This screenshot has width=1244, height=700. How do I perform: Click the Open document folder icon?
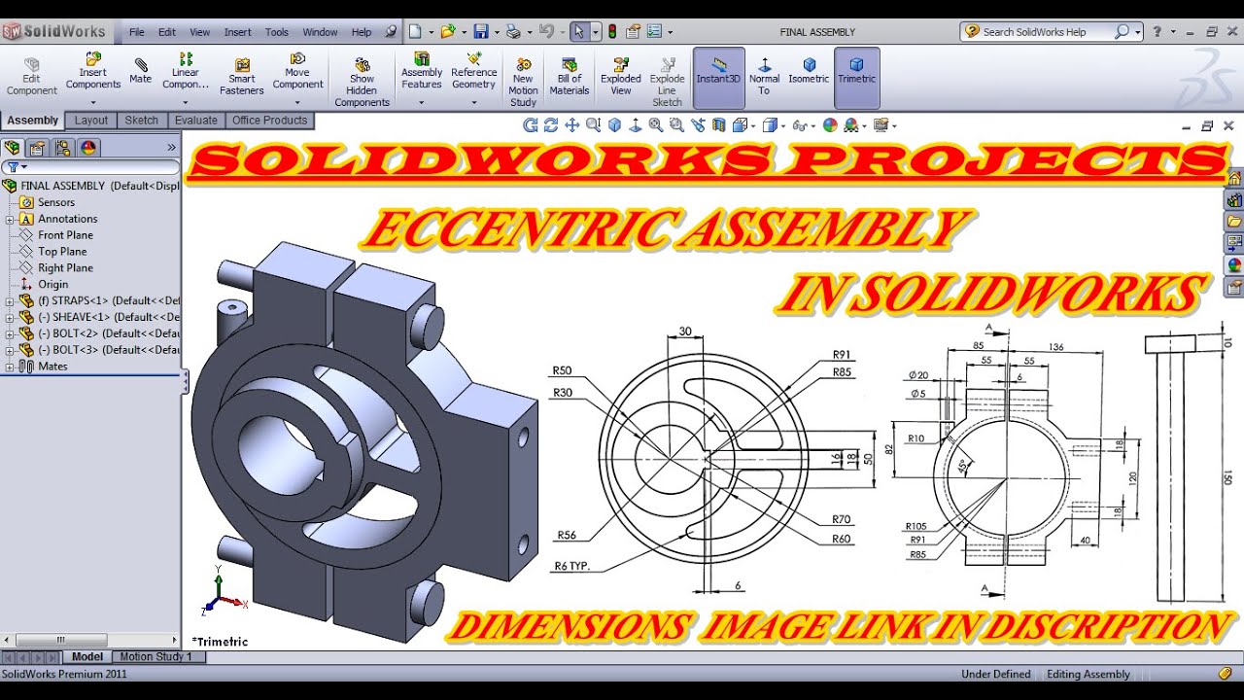[x=447, y=31]
